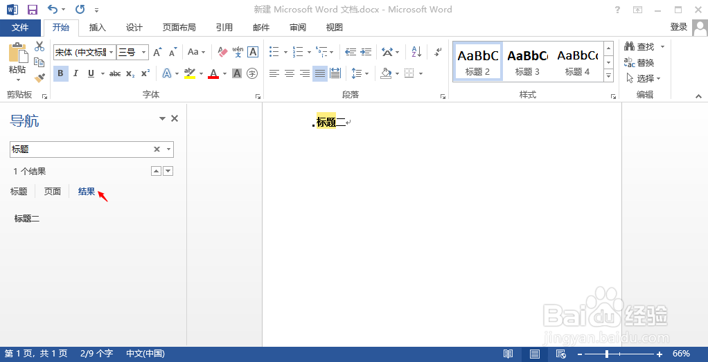The height and width of the screenshot is (362, 708).
Task: Show or hide paragraph marks
Action: (x=438, y=52)
